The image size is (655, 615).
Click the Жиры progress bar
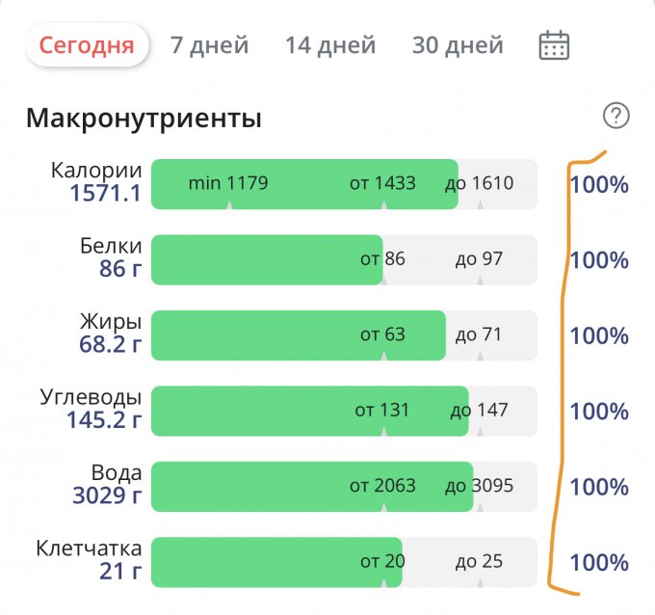pos(344,334)
